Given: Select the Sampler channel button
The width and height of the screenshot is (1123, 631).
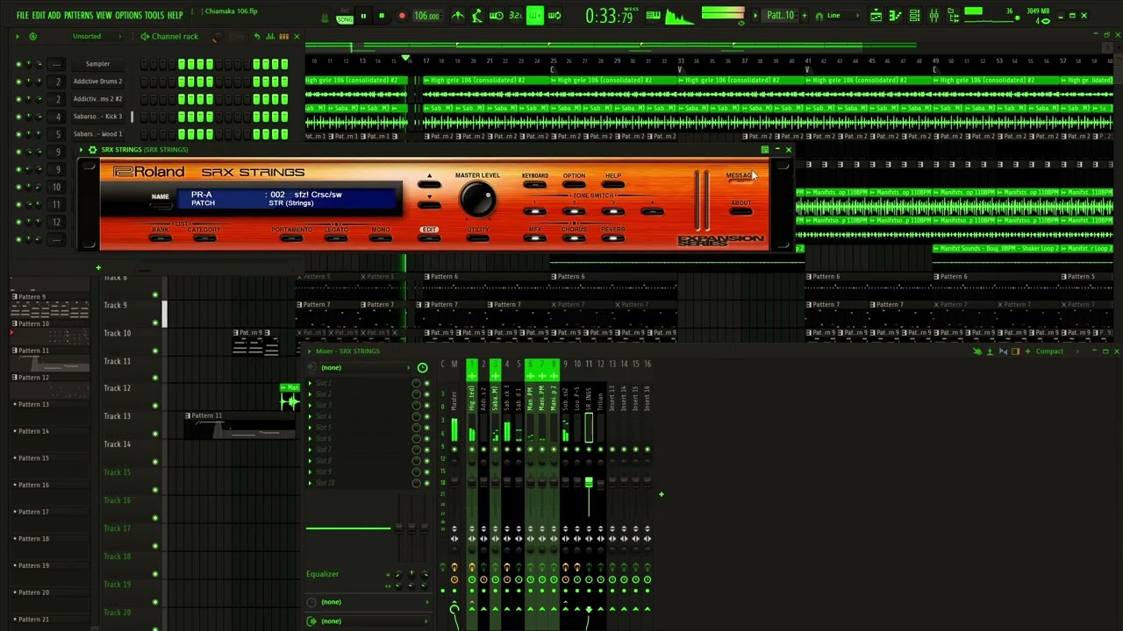Looking at the screenshot, I should coord(98,64).
